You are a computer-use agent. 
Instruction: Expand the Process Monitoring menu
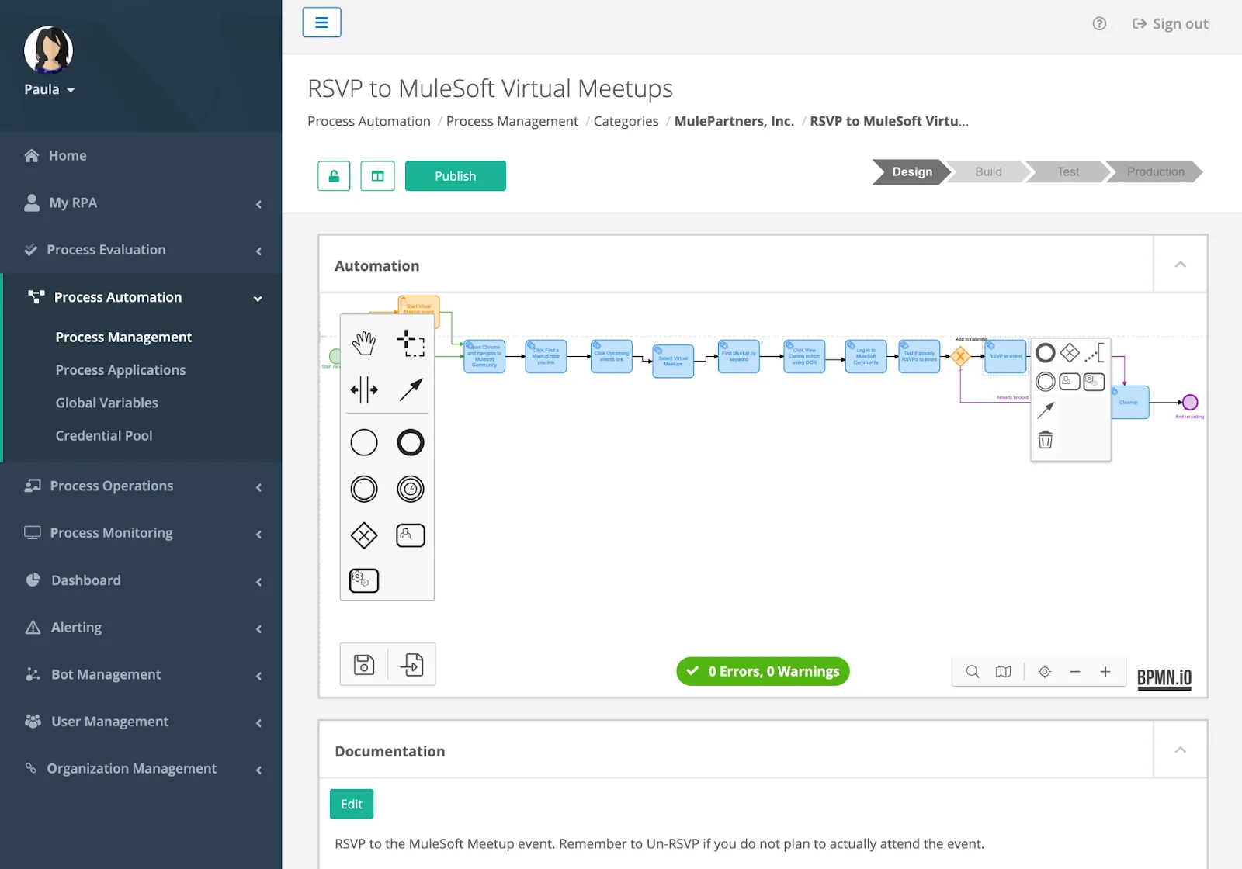pyautogui.click(x=141, y=533)
